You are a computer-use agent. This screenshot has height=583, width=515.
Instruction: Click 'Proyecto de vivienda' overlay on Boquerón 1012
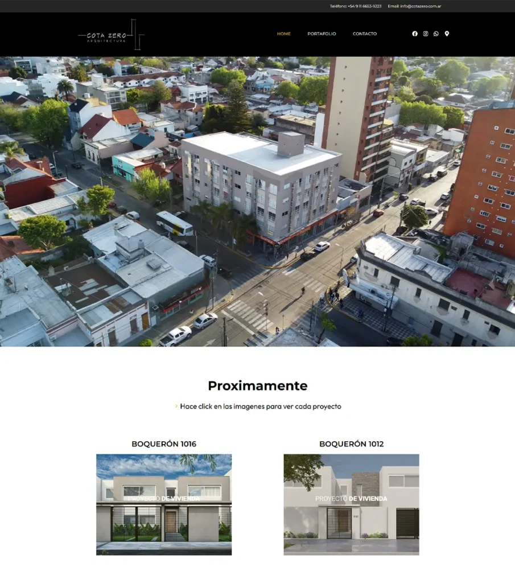[x=351, y=499]
